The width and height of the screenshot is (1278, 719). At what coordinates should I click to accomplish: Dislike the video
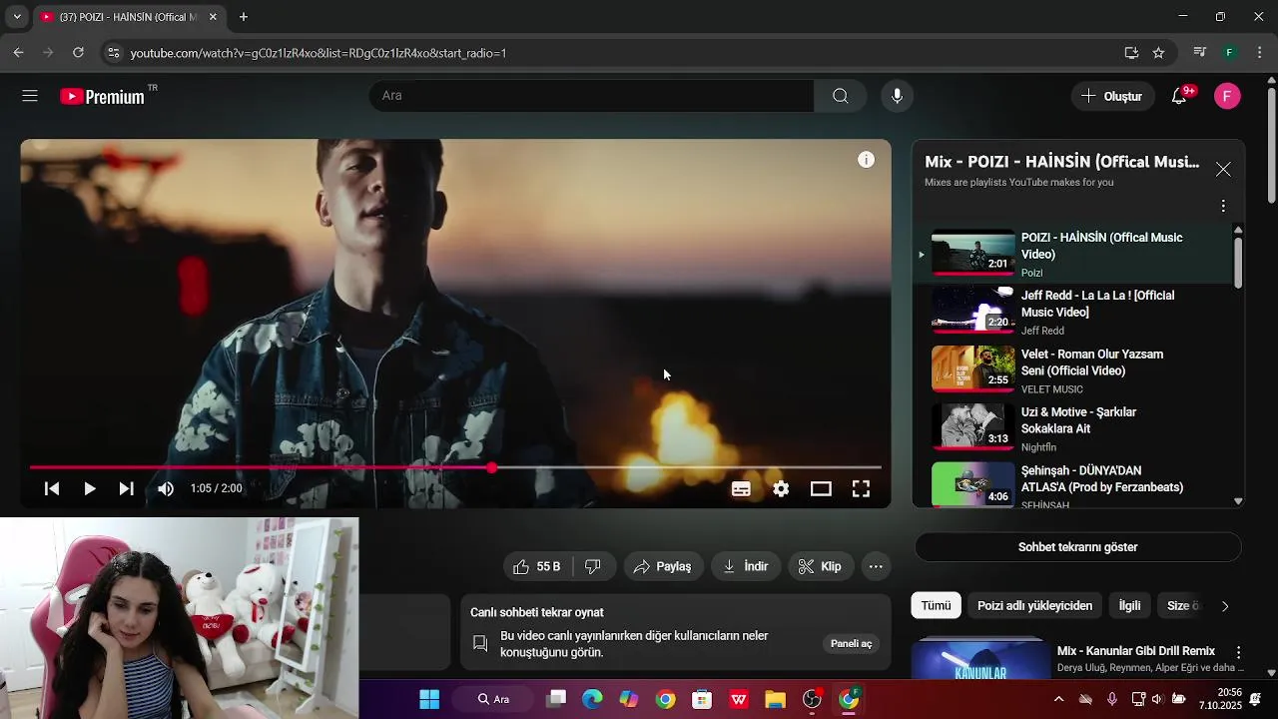click(x=593, y=566)
